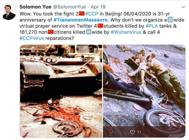Click the globe emoji after 'organize a'

170,20
